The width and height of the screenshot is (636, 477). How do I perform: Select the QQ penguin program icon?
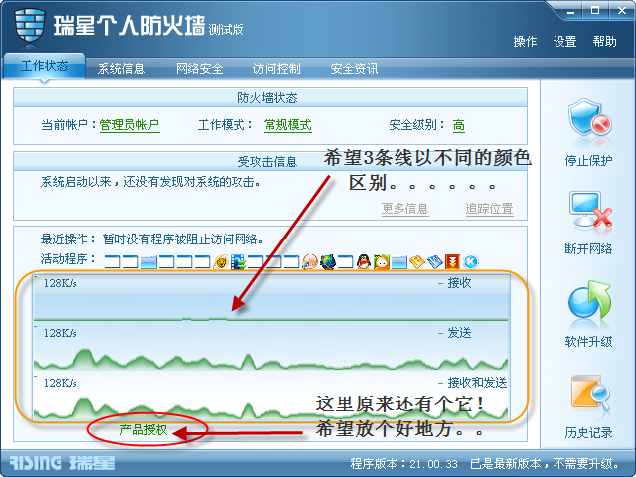pos(364,262)
